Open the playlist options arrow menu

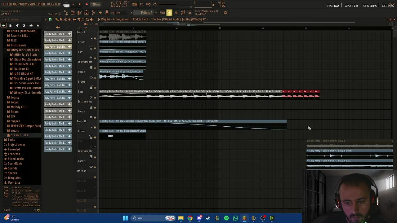pyautogui.click(x=46, y=20)
